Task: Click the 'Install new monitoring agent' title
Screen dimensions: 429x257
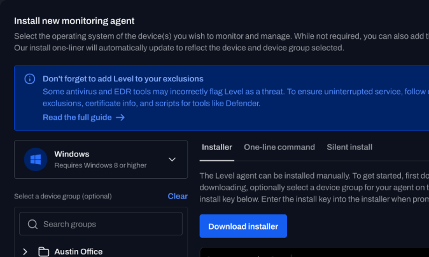Action: point(74,21)
